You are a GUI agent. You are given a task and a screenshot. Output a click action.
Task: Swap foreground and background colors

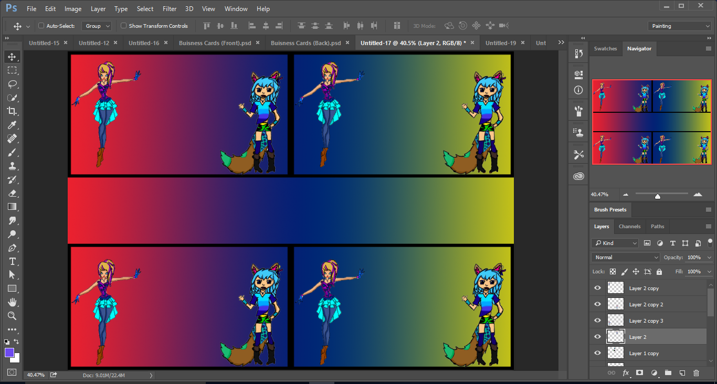coord(16,342)
